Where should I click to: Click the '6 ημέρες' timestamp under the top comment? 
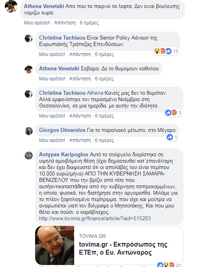89,23
